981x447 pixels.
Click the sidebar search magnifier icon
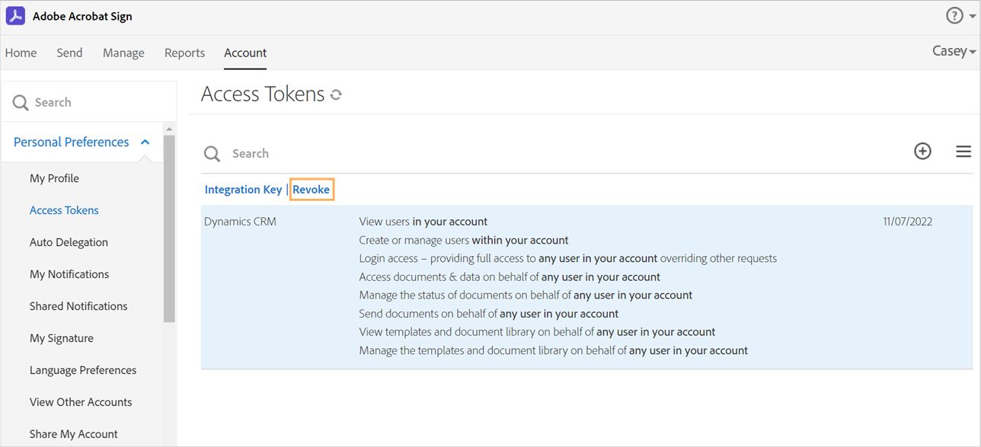point(21,103)
